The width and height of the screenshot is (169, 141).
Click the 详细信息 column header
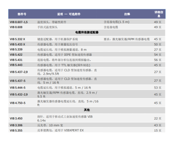pyautogui.click(x=159, y=14)
